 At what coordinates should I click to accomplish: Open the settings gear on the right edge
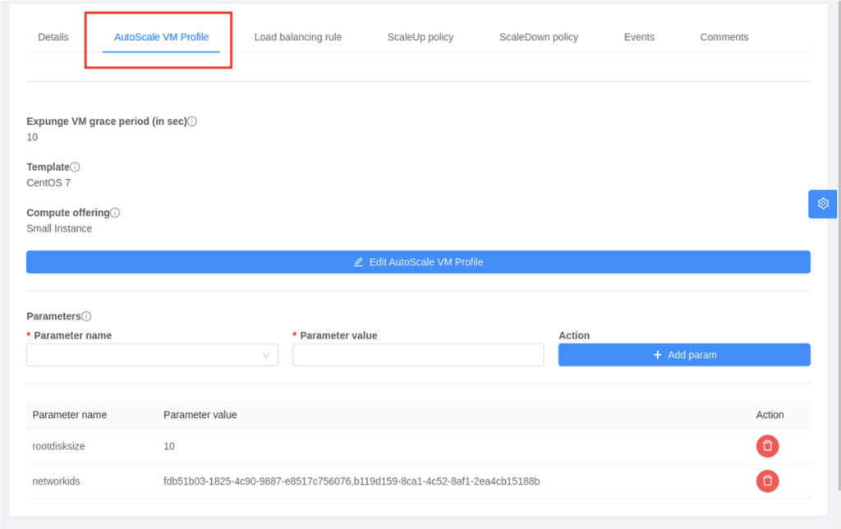click(822, 203)
